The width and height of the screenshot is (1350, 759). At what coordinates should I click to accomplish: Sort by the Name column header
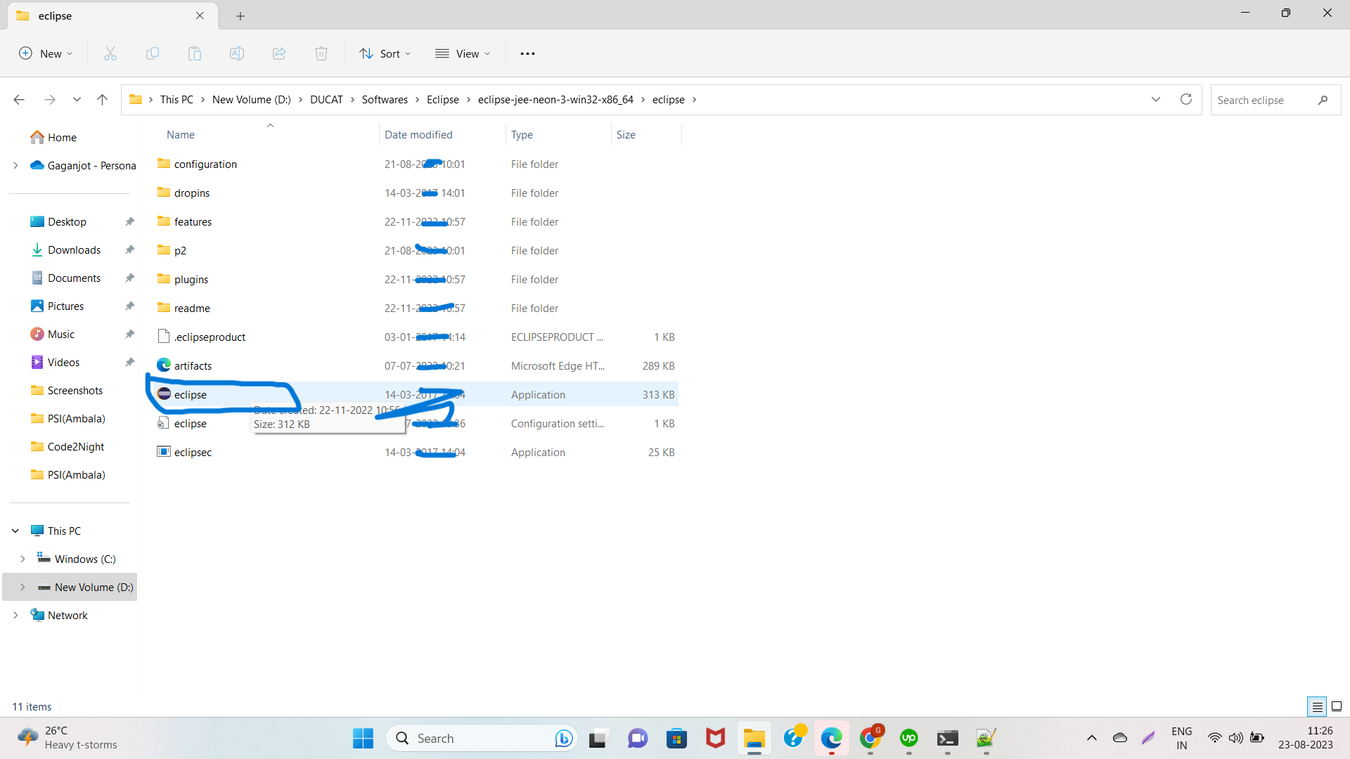[x=181, y=135]
